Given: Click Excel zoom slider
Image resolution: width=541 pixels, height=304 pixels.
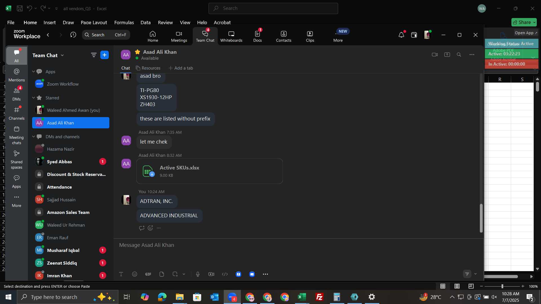Looking at the screenshot, I should (x=502, y=286).
